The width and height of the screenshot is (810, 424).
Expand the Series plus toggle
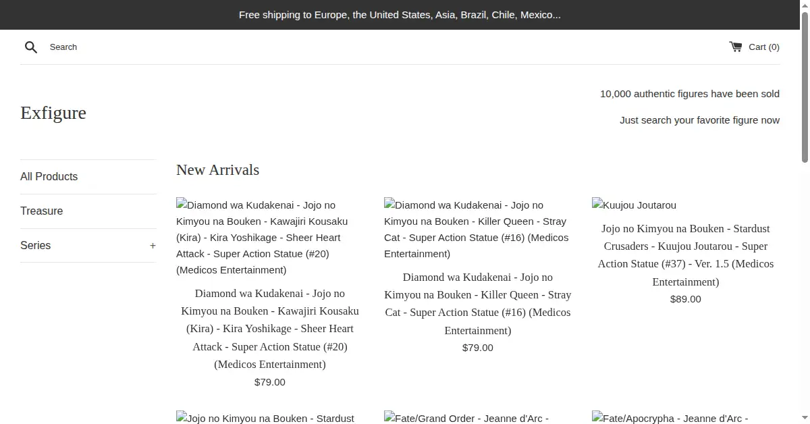click(x=153, y=246)
